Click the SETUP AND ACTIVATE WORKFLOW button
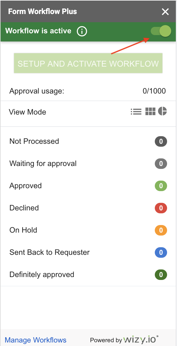Screen dimensions: 177x346 pyautogui.click(x=88, y=63)
